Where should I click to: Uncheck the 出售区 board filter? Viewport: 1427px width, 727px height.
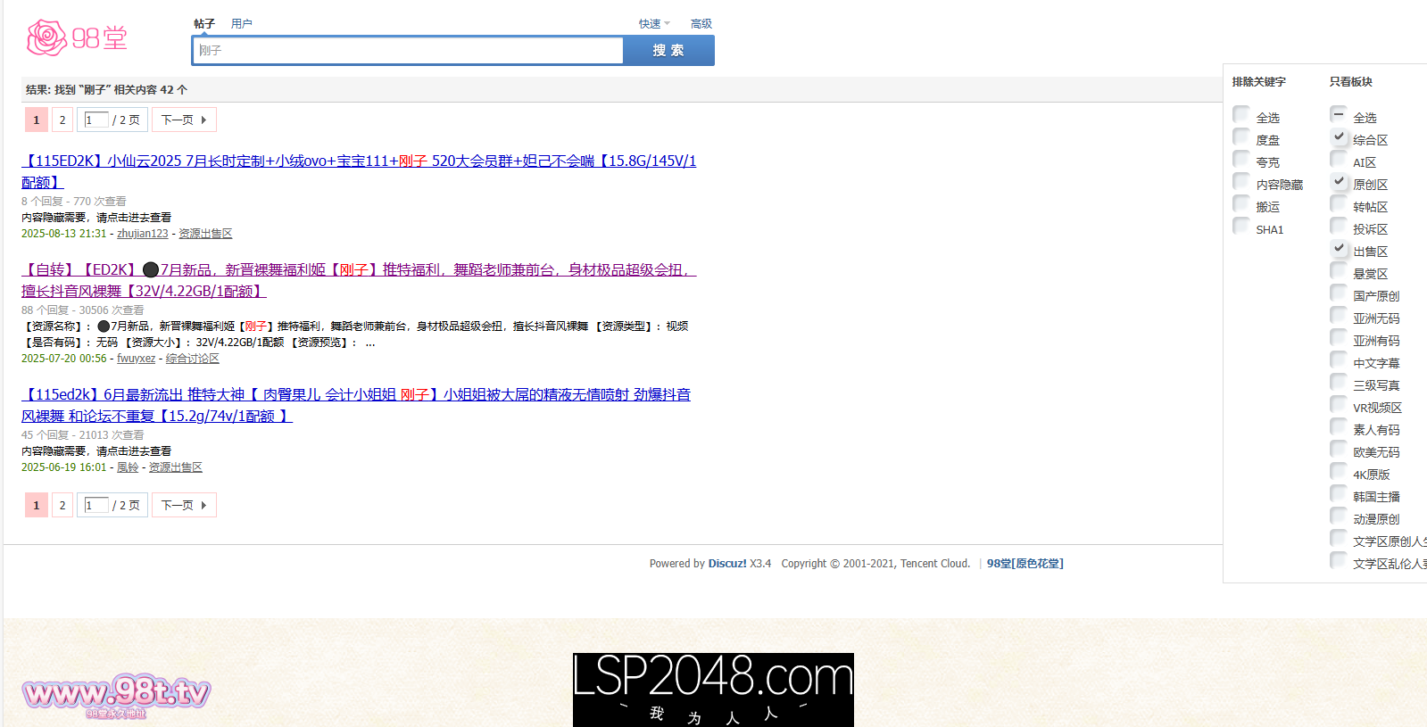click(x=1339, y=248)
